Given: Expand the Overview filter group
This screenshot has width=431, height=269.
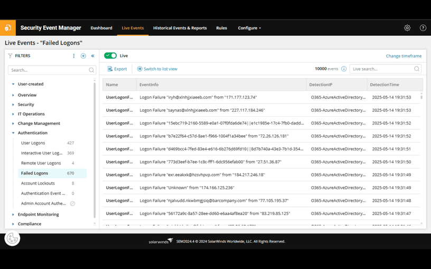Looking at the screenshot, I should [x=13, y=95].
